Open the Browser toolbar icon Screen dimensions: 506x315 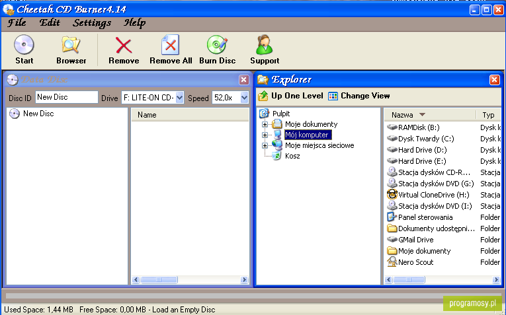tap(71, 44)
